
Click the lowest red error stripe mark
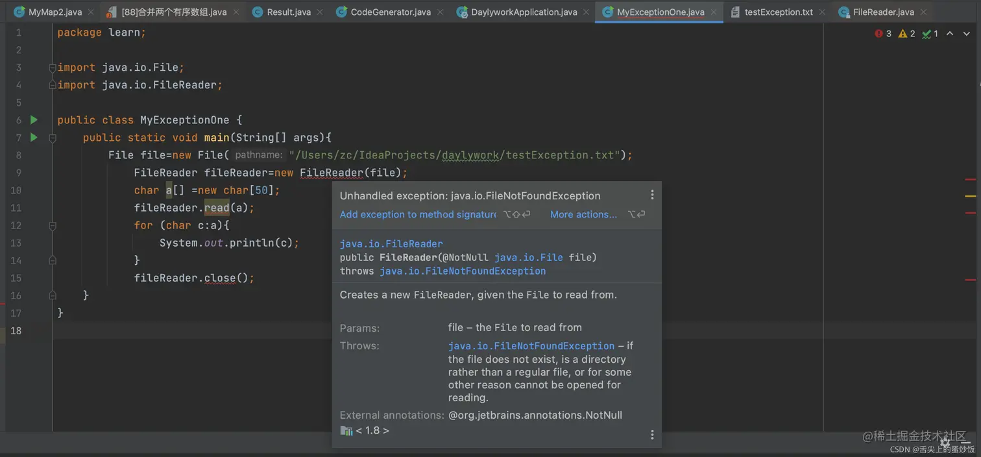coord(970,280)
